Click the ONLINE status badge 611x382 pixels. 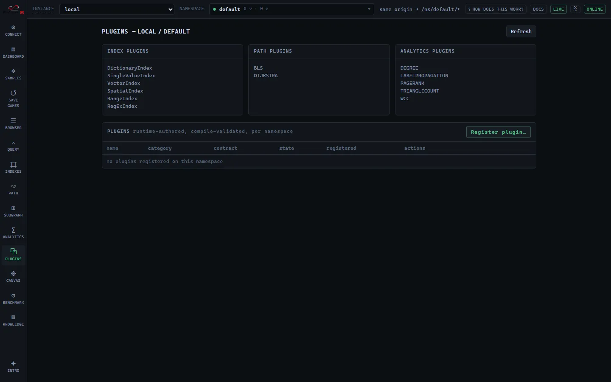pos(594,9)
